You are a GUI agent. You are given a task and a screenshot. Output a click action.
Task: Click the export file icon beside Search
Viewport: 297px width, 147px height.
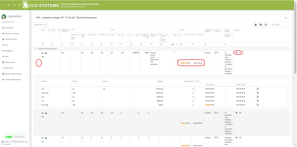261,25
